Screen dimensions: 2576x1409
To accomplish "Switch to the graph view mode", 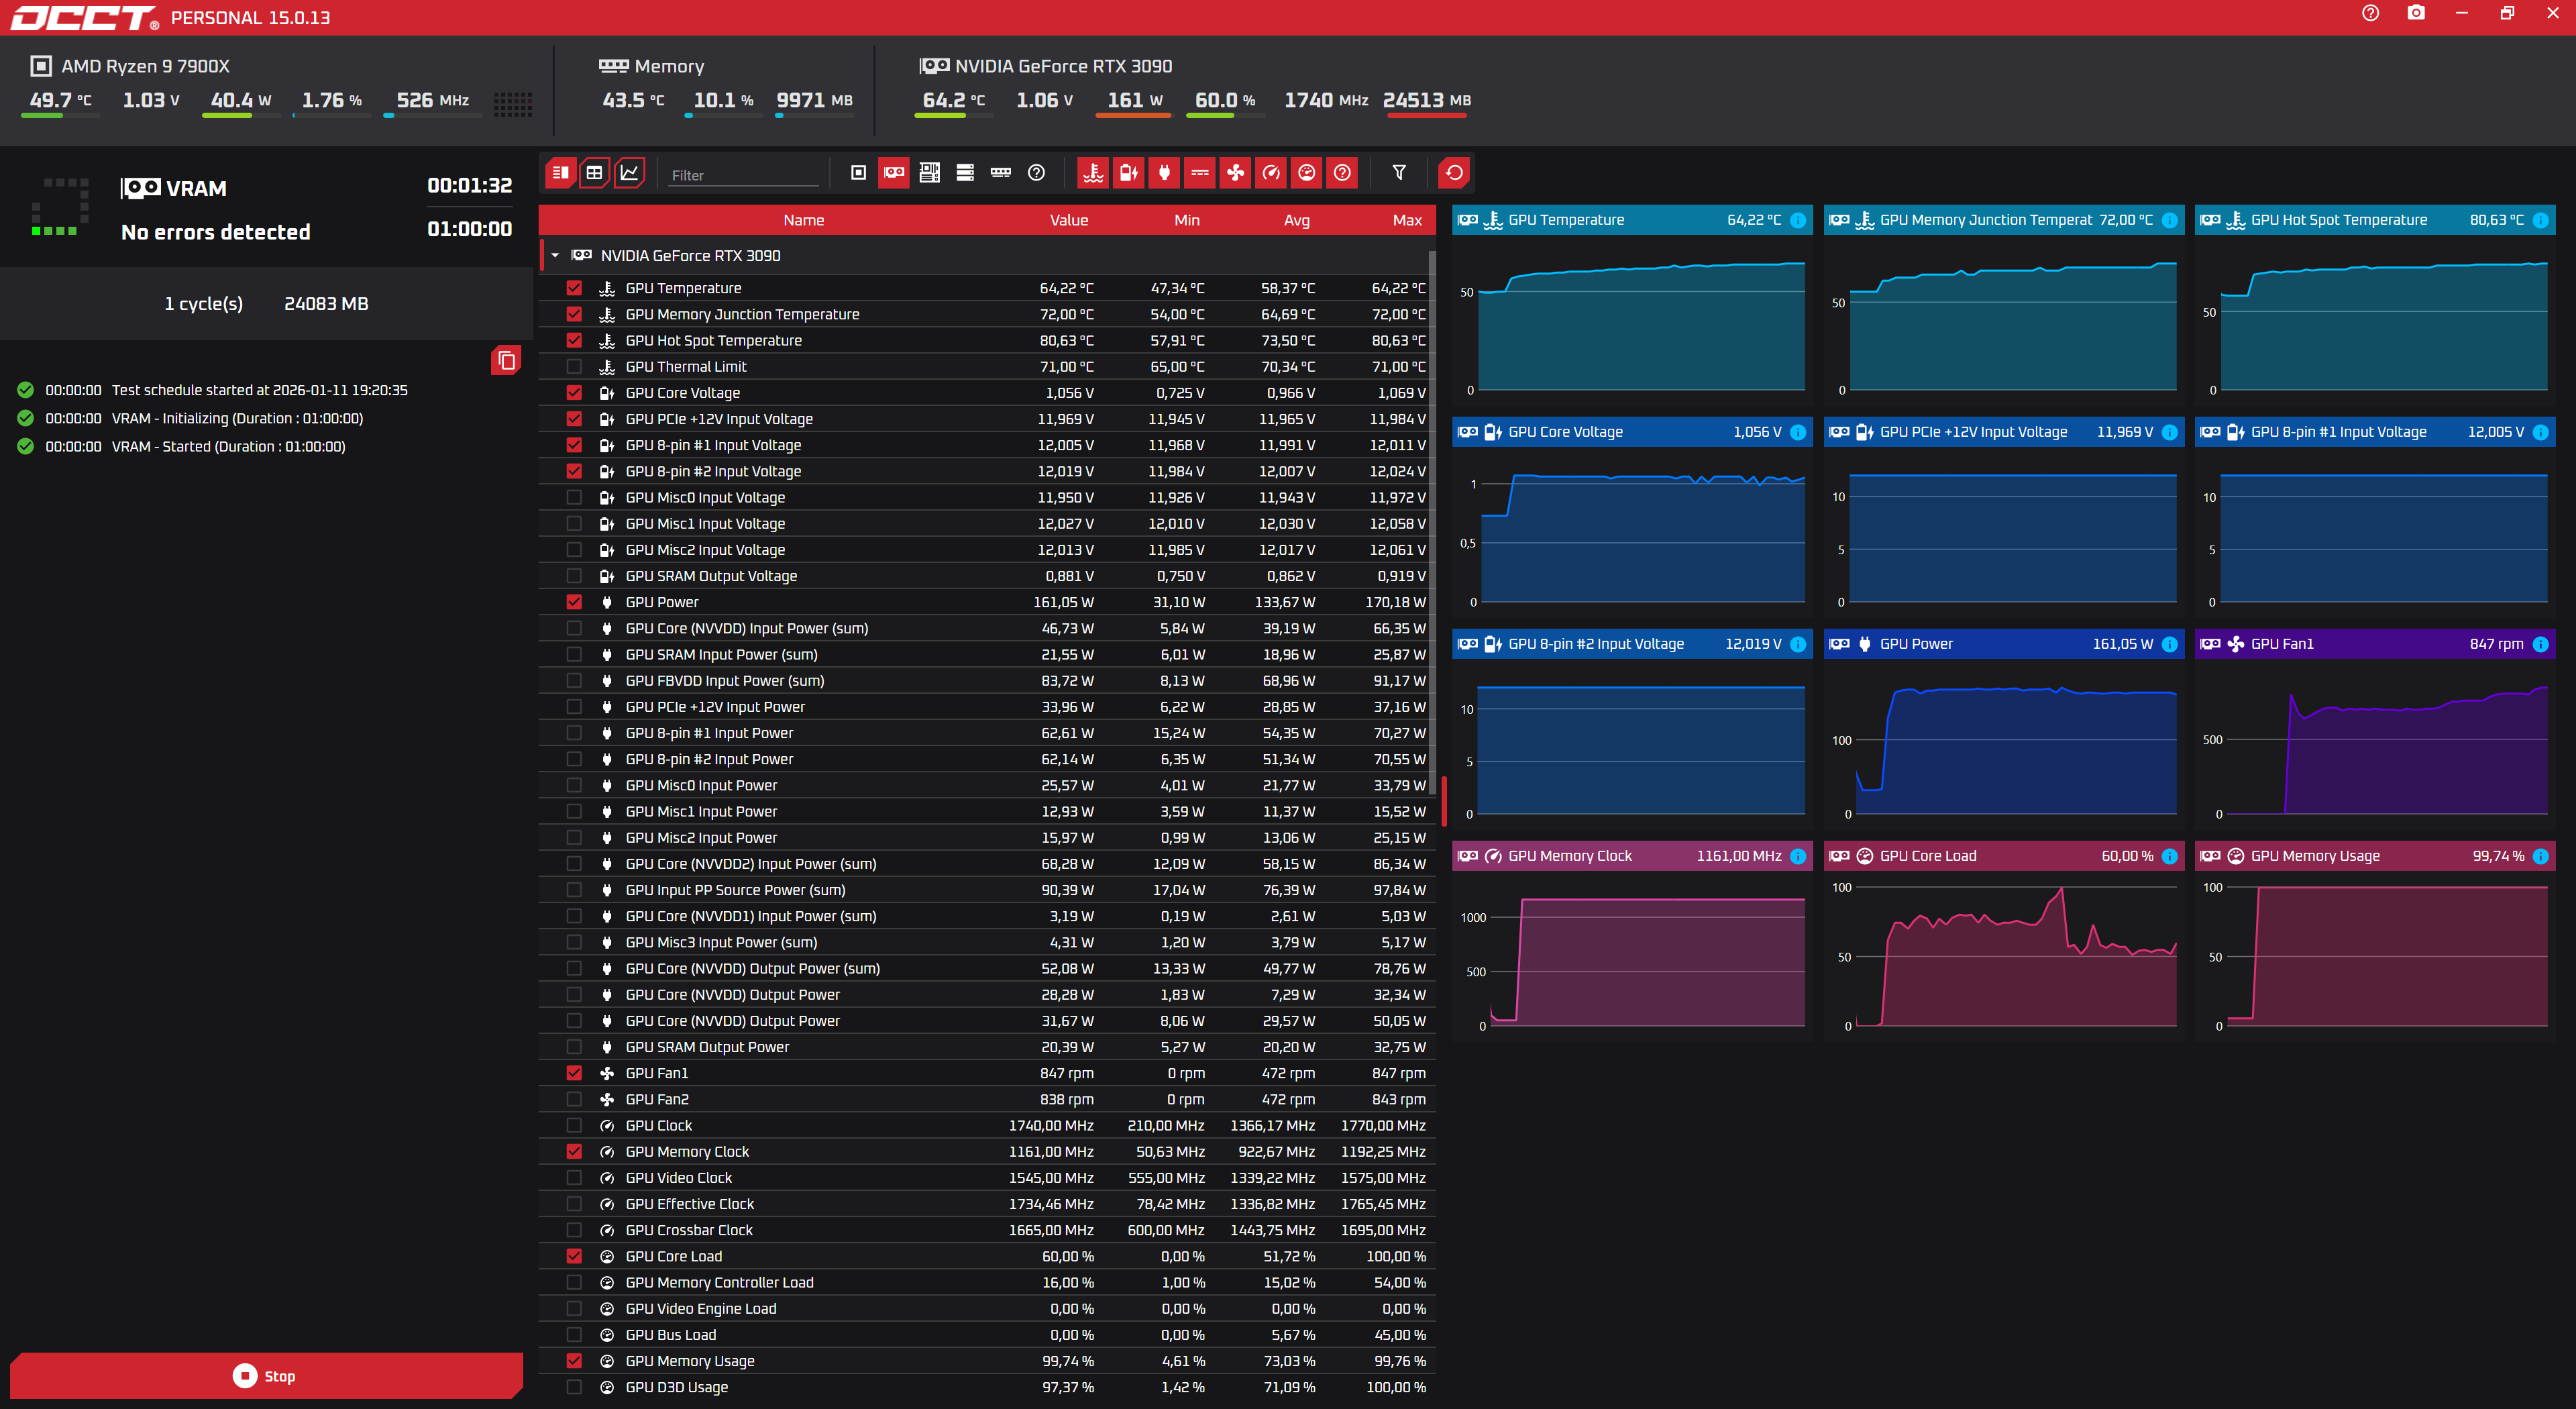I will click(x=629, y=173).
